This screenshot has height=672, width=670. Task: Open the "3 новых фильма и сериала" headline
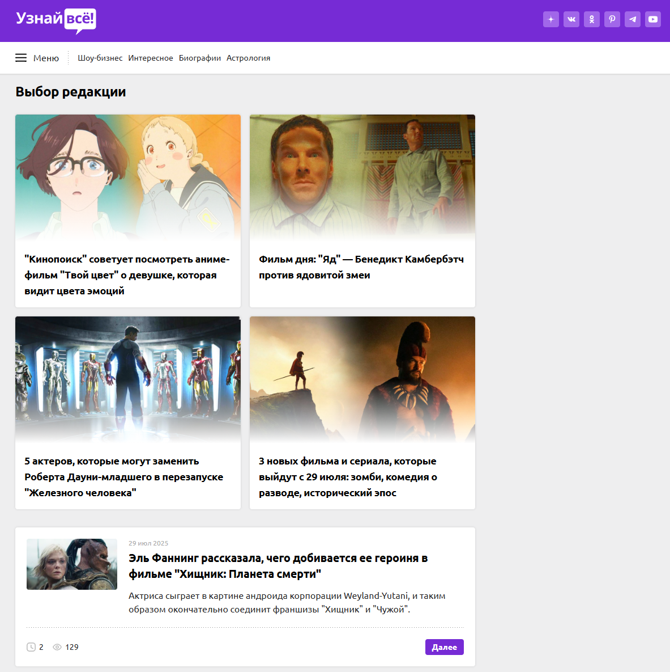(348, 477)
